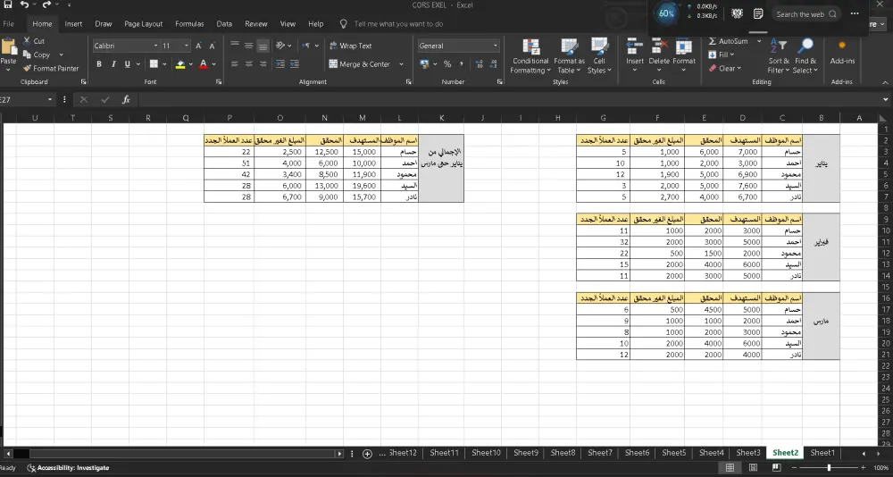Apply the red font color A
This screenshot has height=477, width=893.
tap(204, 64)
